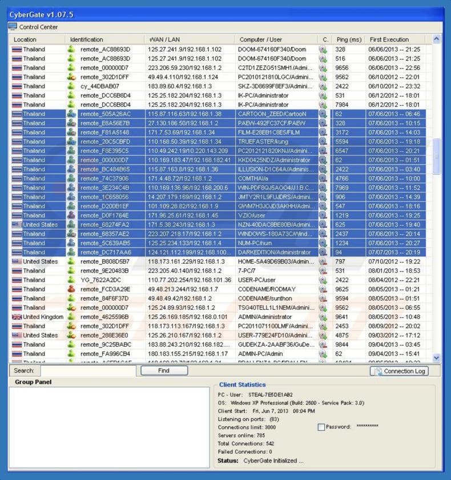
Task: Click the connection icon in VZIO/user row
Action: pyautogui.click(x=323, y=215)
